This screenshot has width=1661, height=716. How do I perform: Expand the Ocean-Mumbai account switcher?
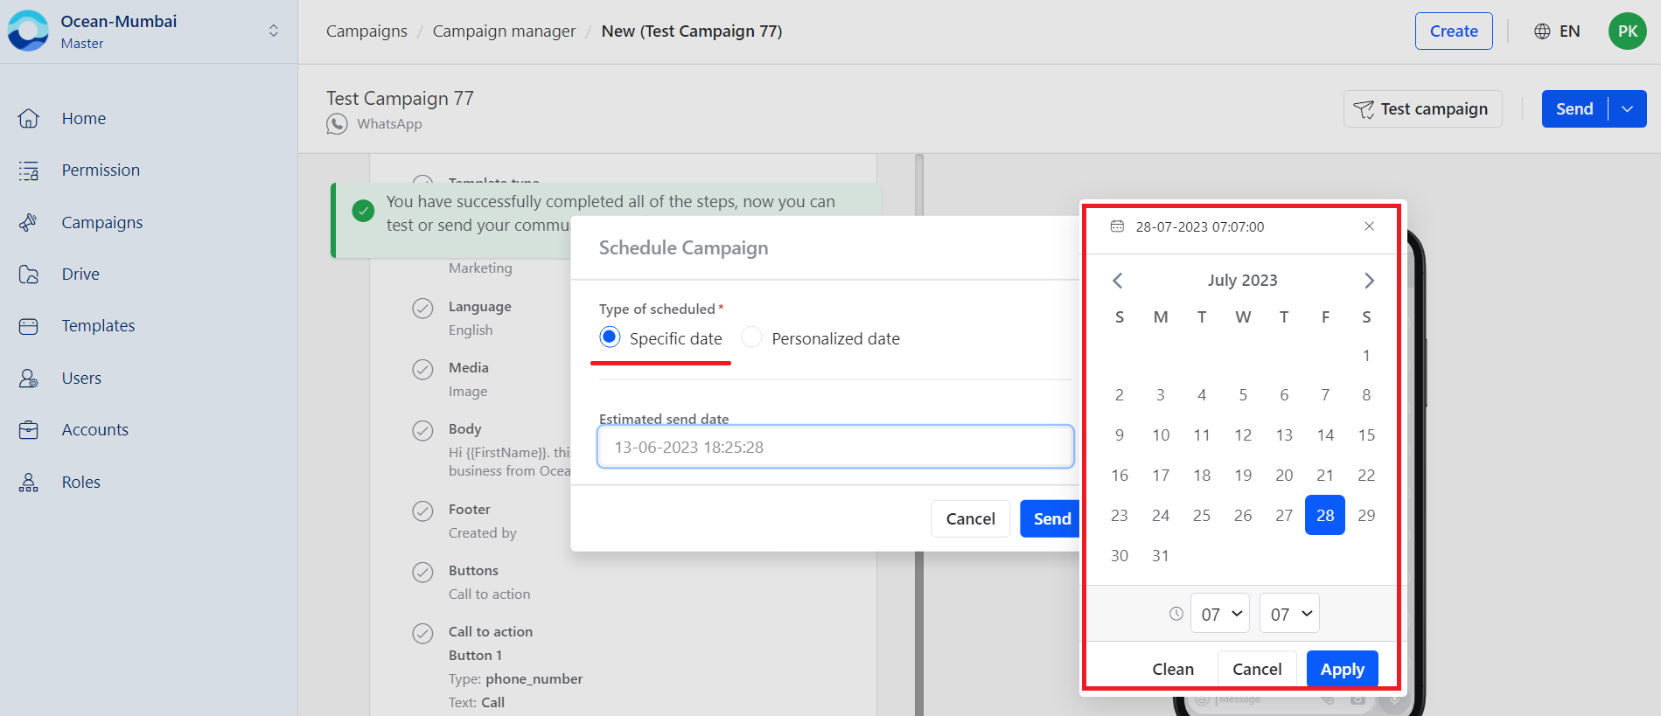point(274,31)
